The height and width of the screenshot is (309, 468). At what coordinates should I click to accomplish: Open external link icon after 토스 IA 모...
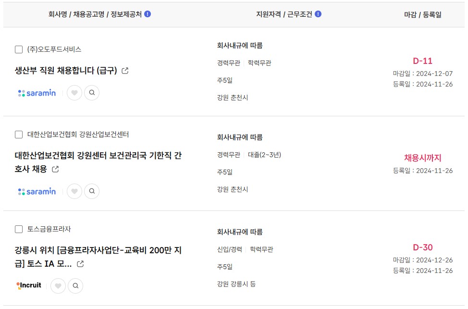80,264
